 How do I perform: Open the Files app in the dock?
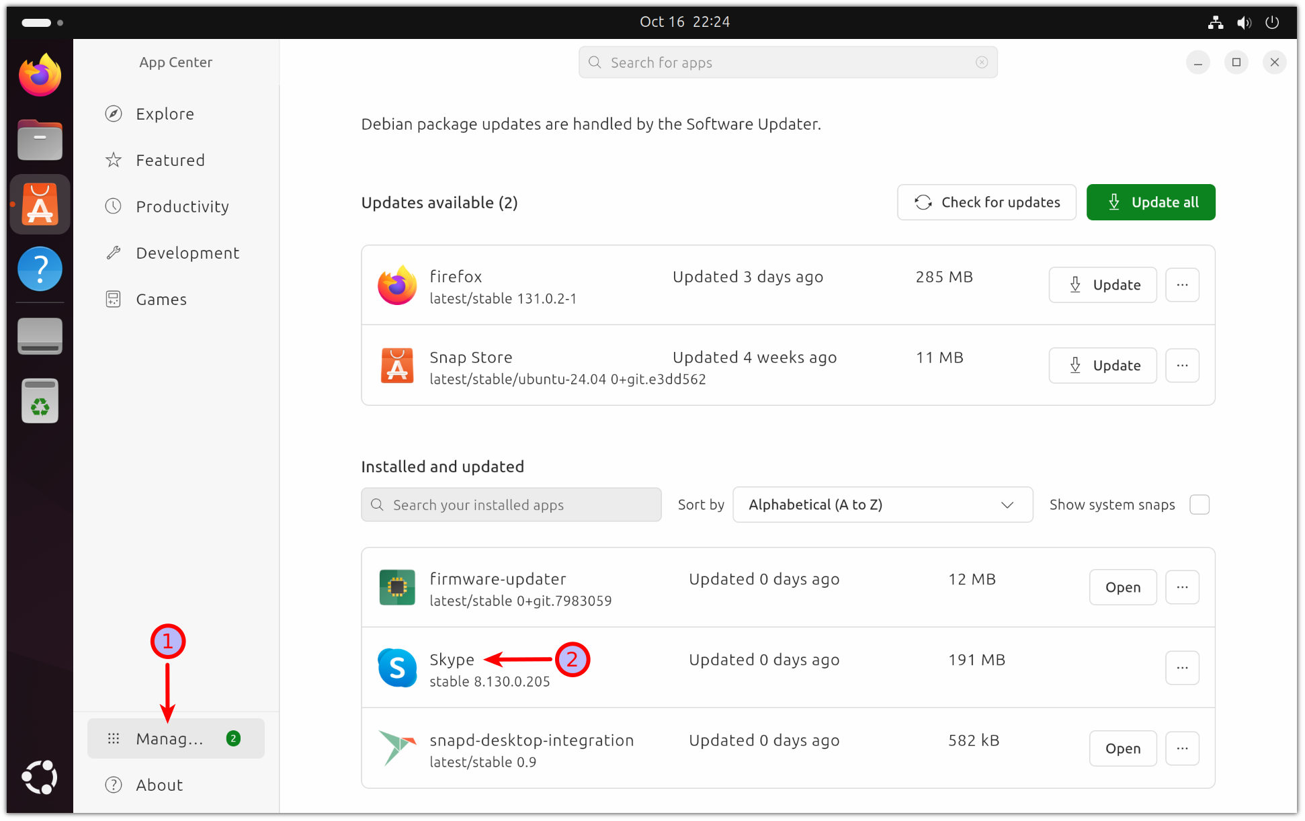pos(40,140)
